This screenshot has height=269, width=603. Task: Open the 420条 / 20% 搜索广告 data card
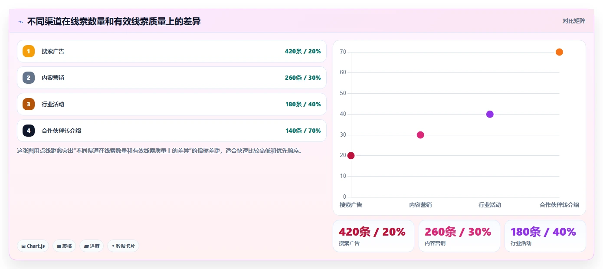click(374, 236)
